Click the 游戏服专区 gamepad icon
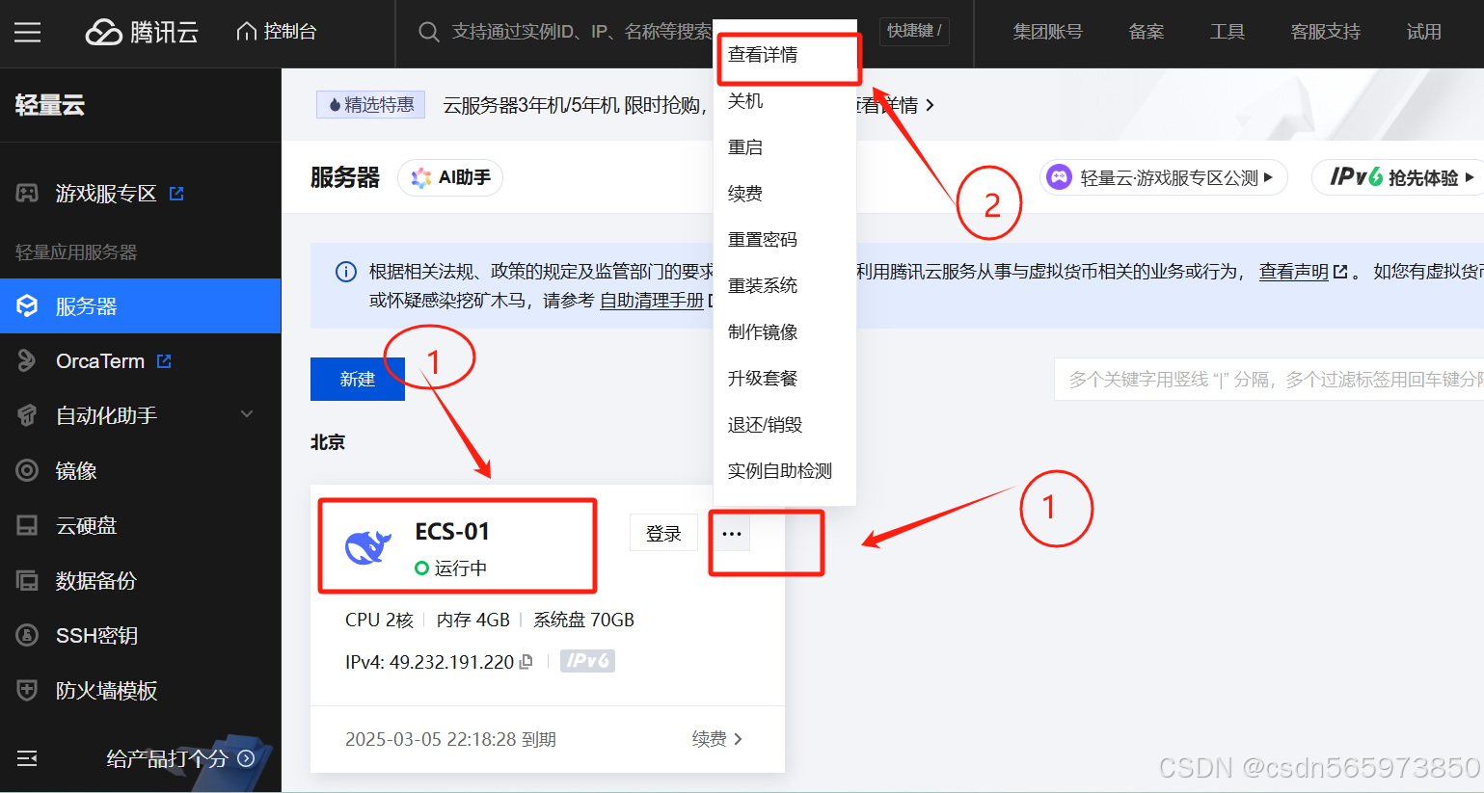Screen dimensions: 1484x793 (x=27, y=194)
